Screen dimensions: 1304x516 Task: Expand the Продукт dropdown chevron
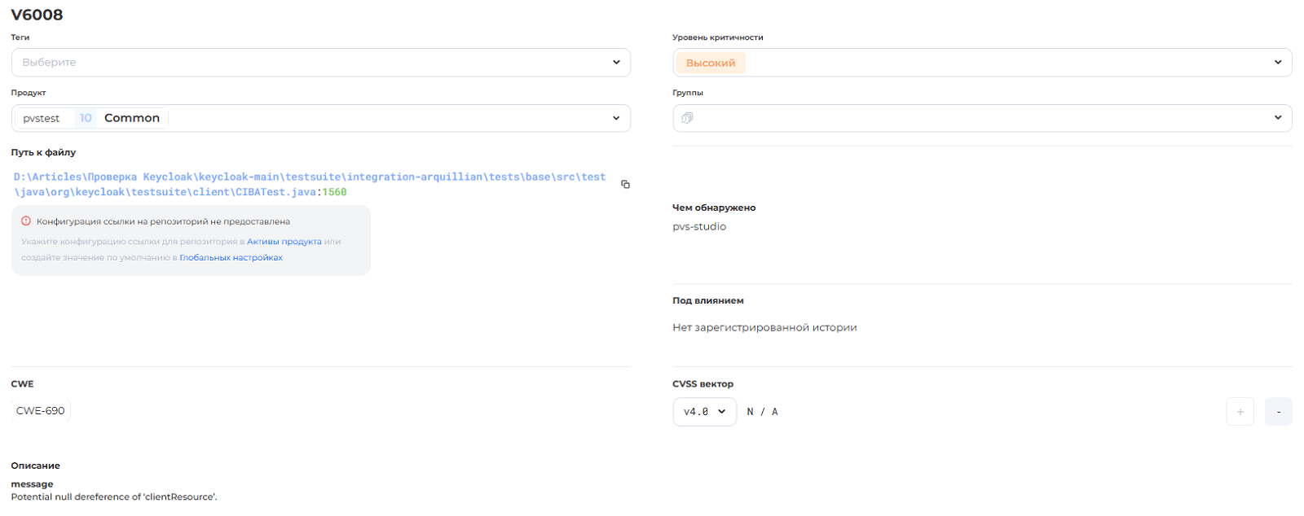(616, 118)
